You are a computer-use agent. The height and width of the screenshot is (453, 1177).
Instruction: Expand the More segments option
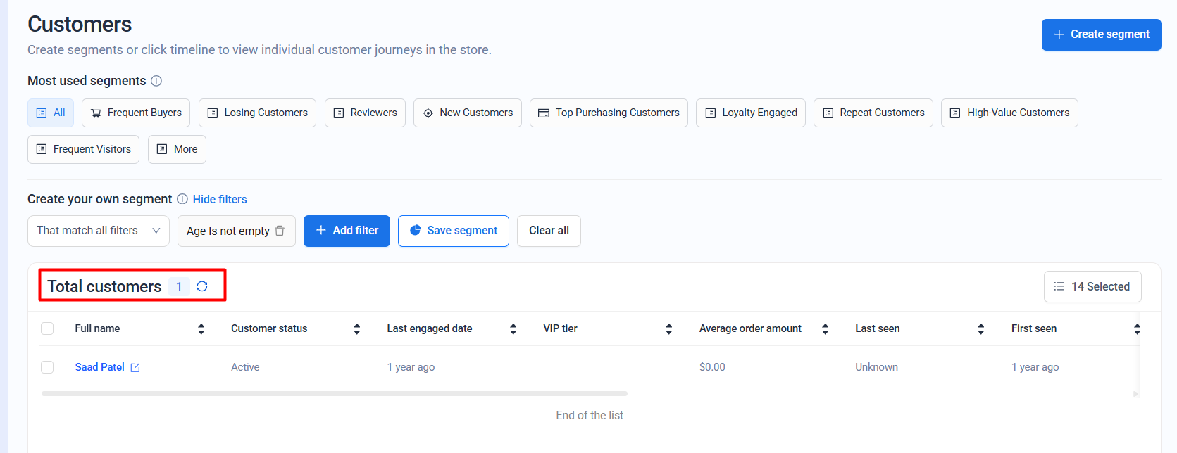click(177, 149)
